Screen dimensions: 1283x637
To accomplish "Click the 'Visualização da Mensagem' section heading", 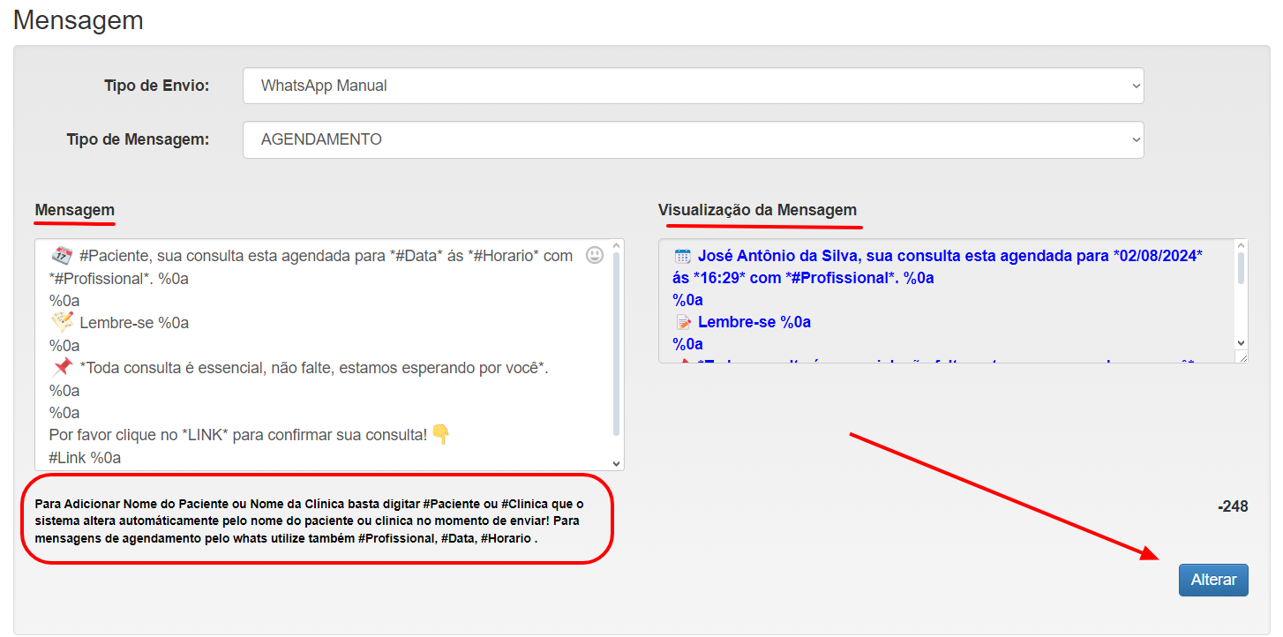I will click(757, 210).
